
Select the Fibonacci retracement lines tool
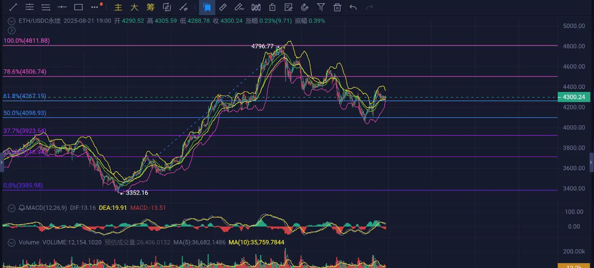point(46,7)
